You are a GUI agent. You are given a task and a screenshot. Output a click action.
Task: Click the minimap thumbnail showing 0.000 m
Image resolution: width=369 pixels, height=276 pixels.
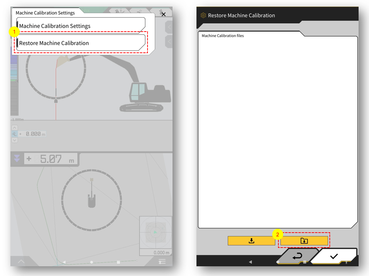point(156,232)
